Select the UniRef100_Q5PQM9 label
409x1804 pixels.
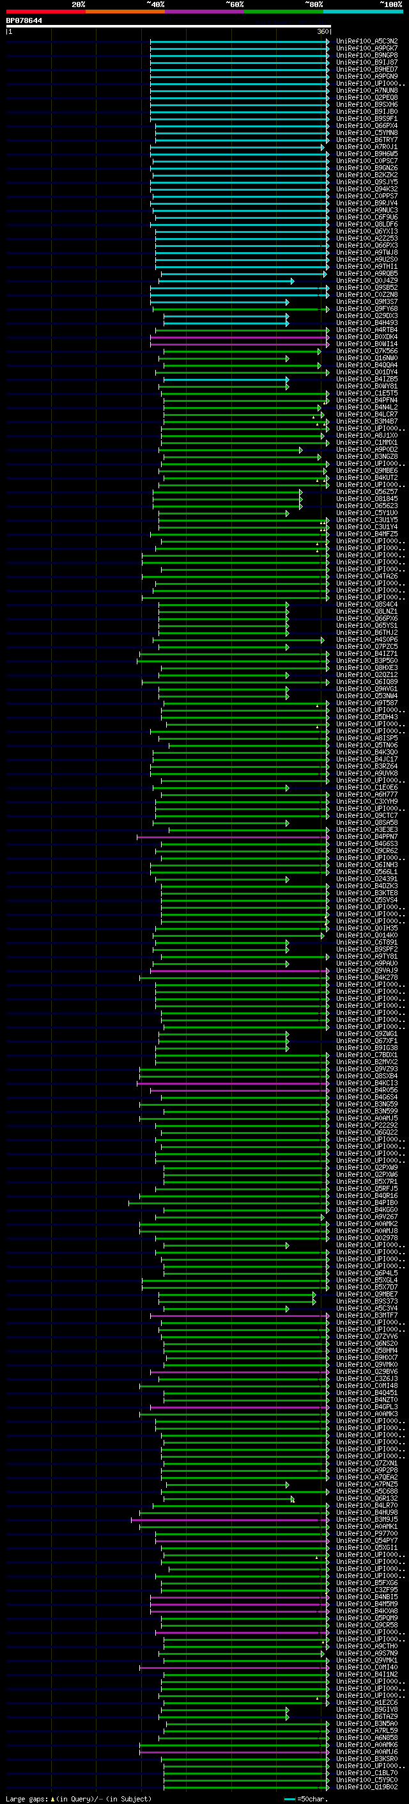point(367,1618)
